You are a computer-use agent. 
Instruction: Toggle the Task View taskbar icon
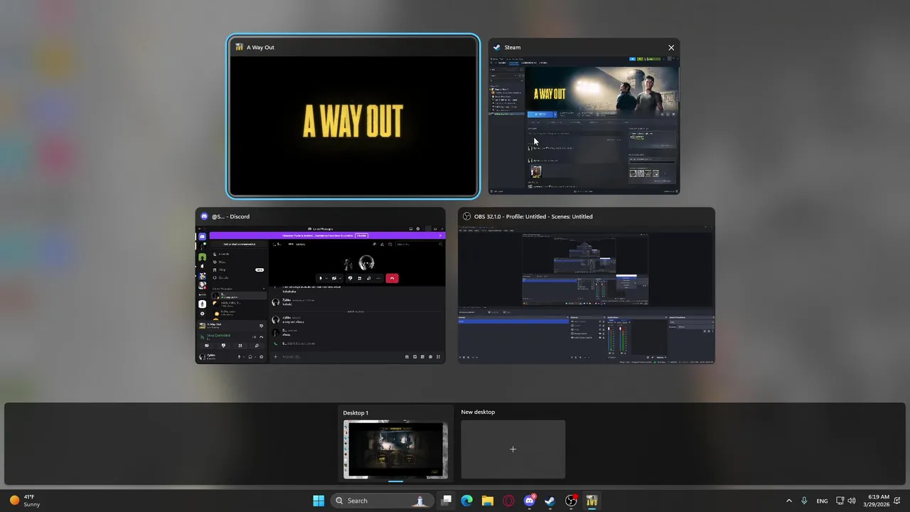point(446,501)
